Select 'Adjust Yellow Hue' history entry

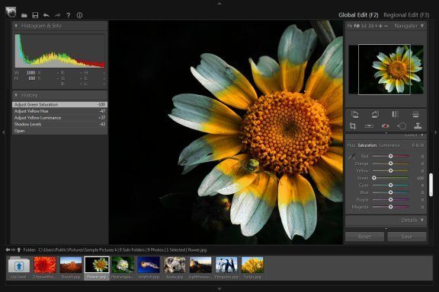pos(59,111)
